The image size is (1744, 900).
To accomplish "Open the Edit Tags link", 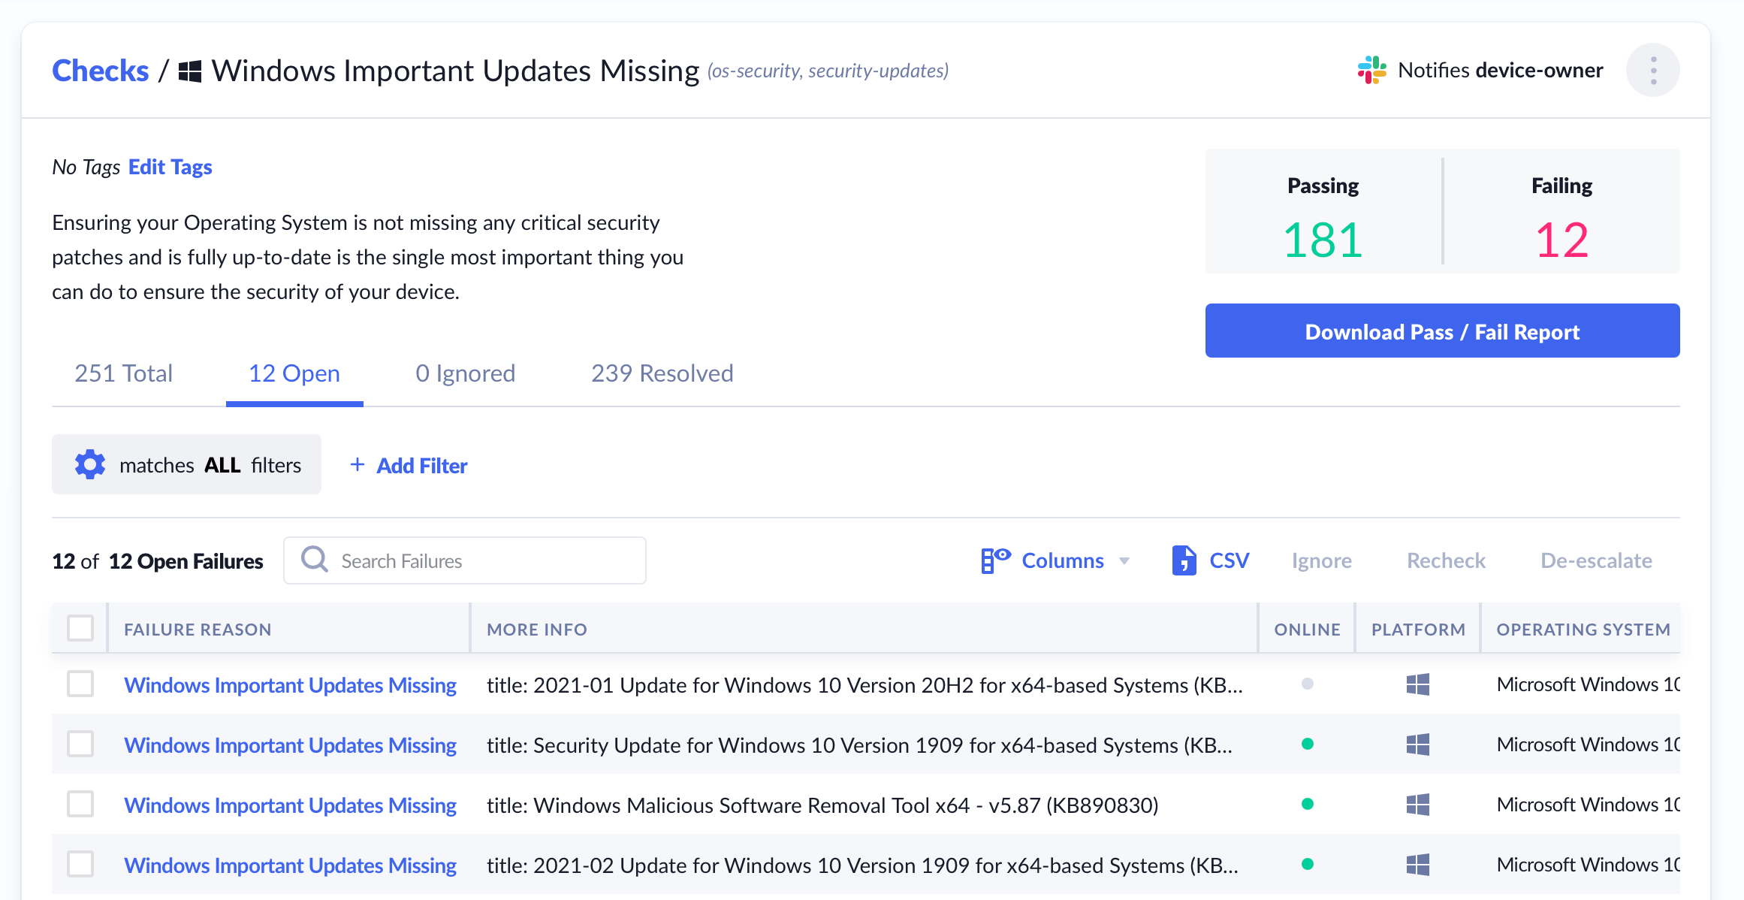I will [x=170, y=167].
